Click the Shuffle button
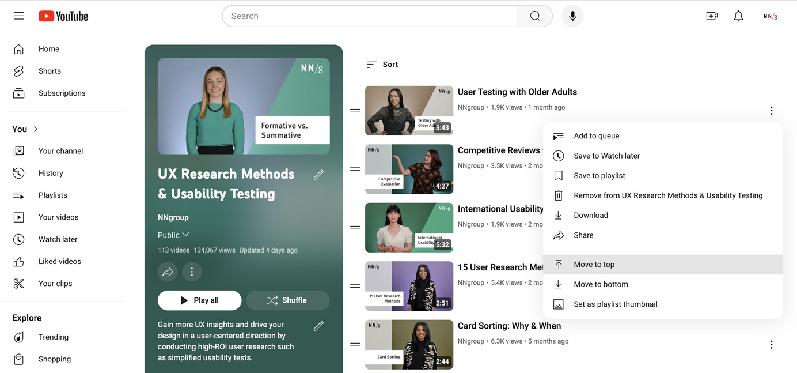Viewport: 797px width, 373px height. (287, 300)
